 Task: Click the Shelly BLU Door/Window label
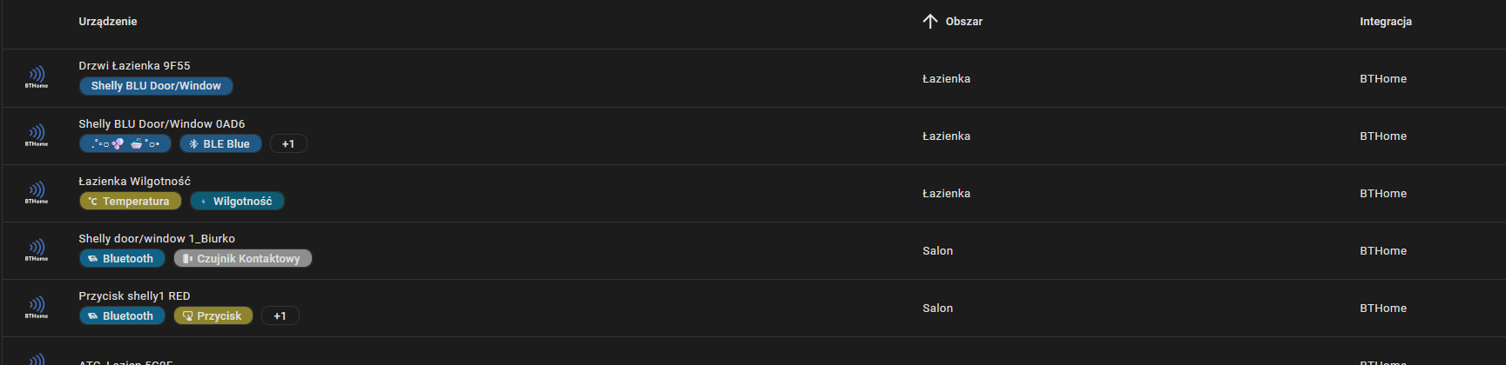[x=156, y=86]
